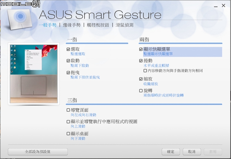The height and width of the screenshot is (159, 231).
Task: Click the 向下滑動 description text
Action: tap(78, 138)
